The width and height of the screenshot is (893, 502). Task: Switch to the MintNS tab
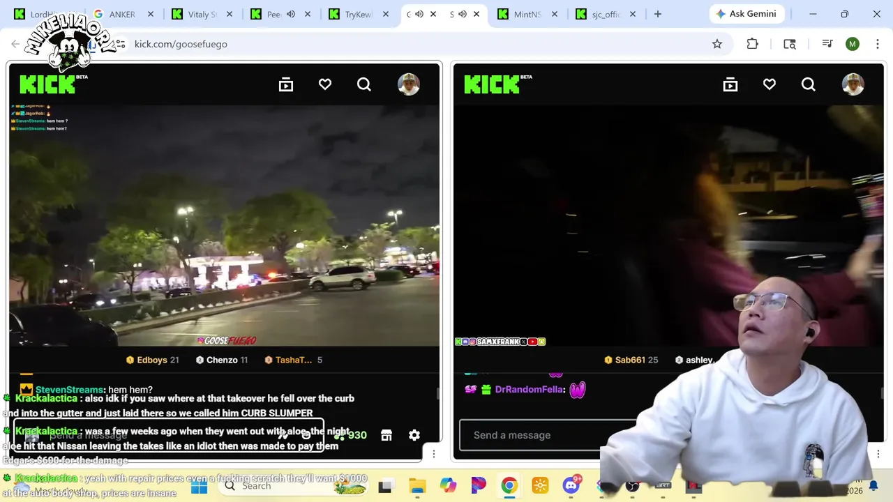(527, 14)
